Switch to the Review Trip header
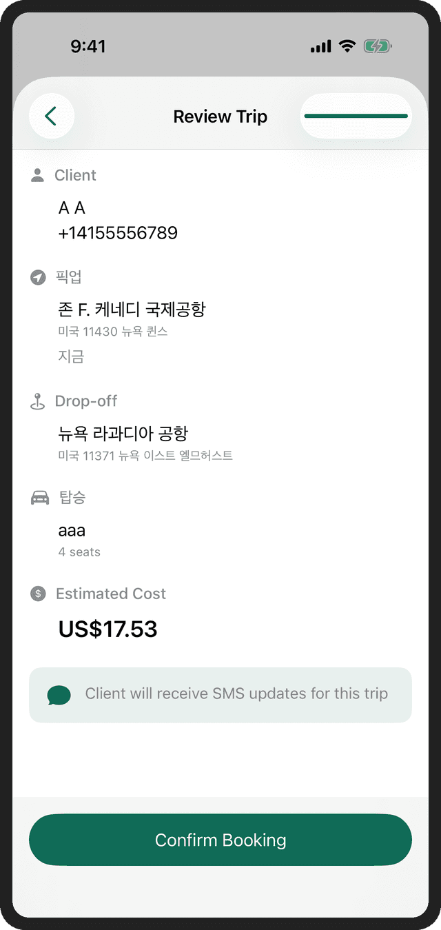Viewport: 441px width, 930px height. coord(220,116)
